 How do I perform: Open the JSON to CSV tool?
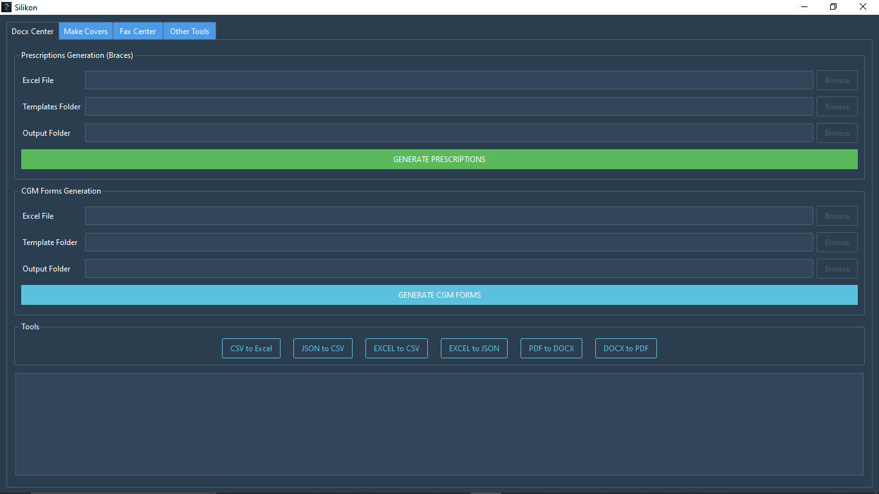point(323,349)
